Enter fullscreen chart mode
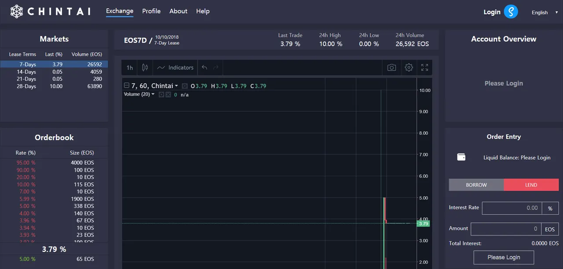Viewport: 563px width, 269px height. pyautogui.click(x=424, y=68)
